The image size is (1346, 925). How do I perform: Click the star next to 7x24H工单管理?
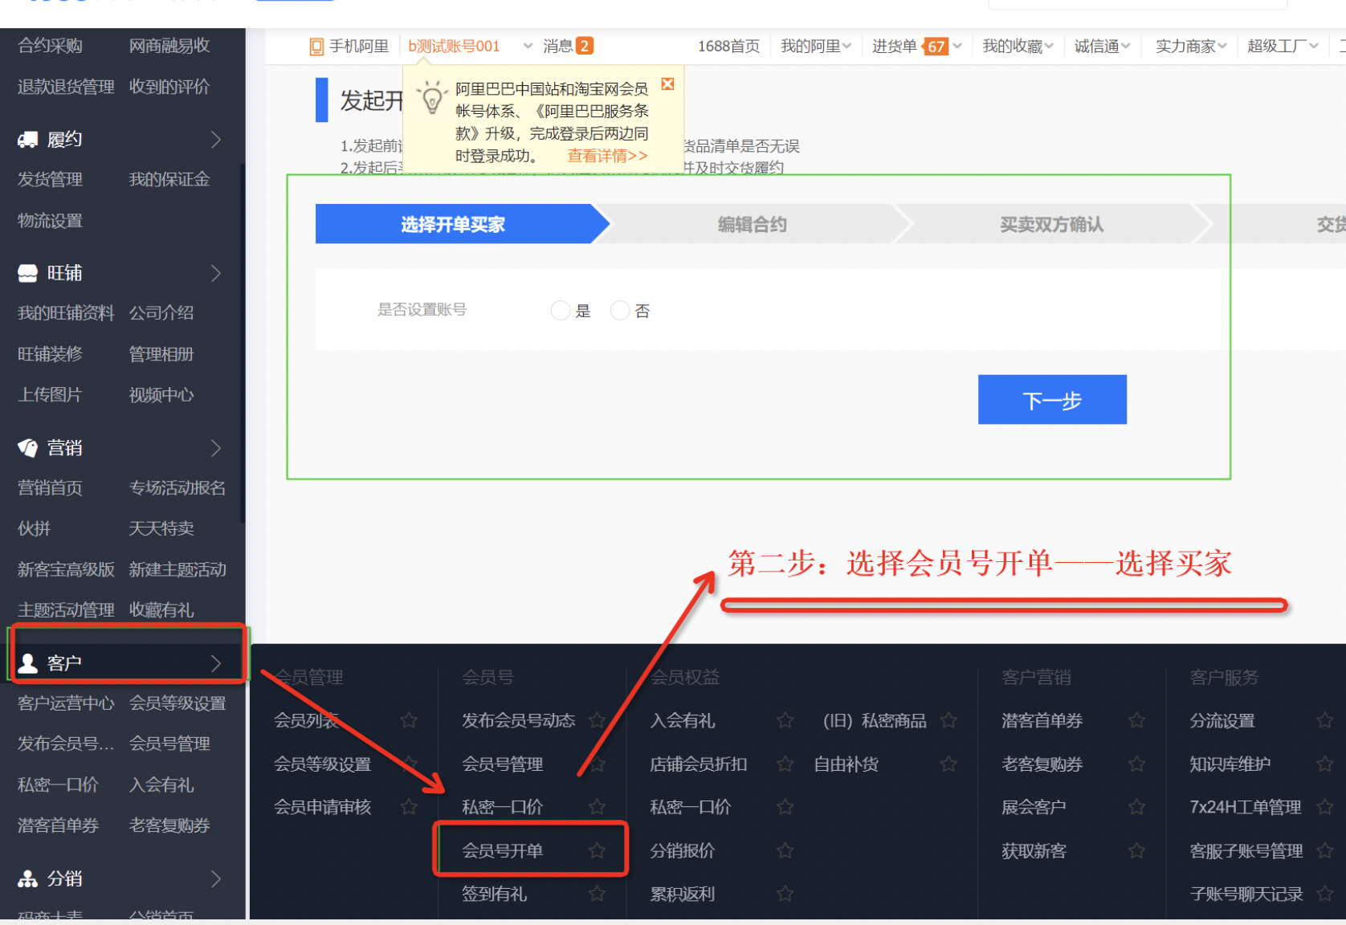pyautogui.click(x=1324, y=807)
